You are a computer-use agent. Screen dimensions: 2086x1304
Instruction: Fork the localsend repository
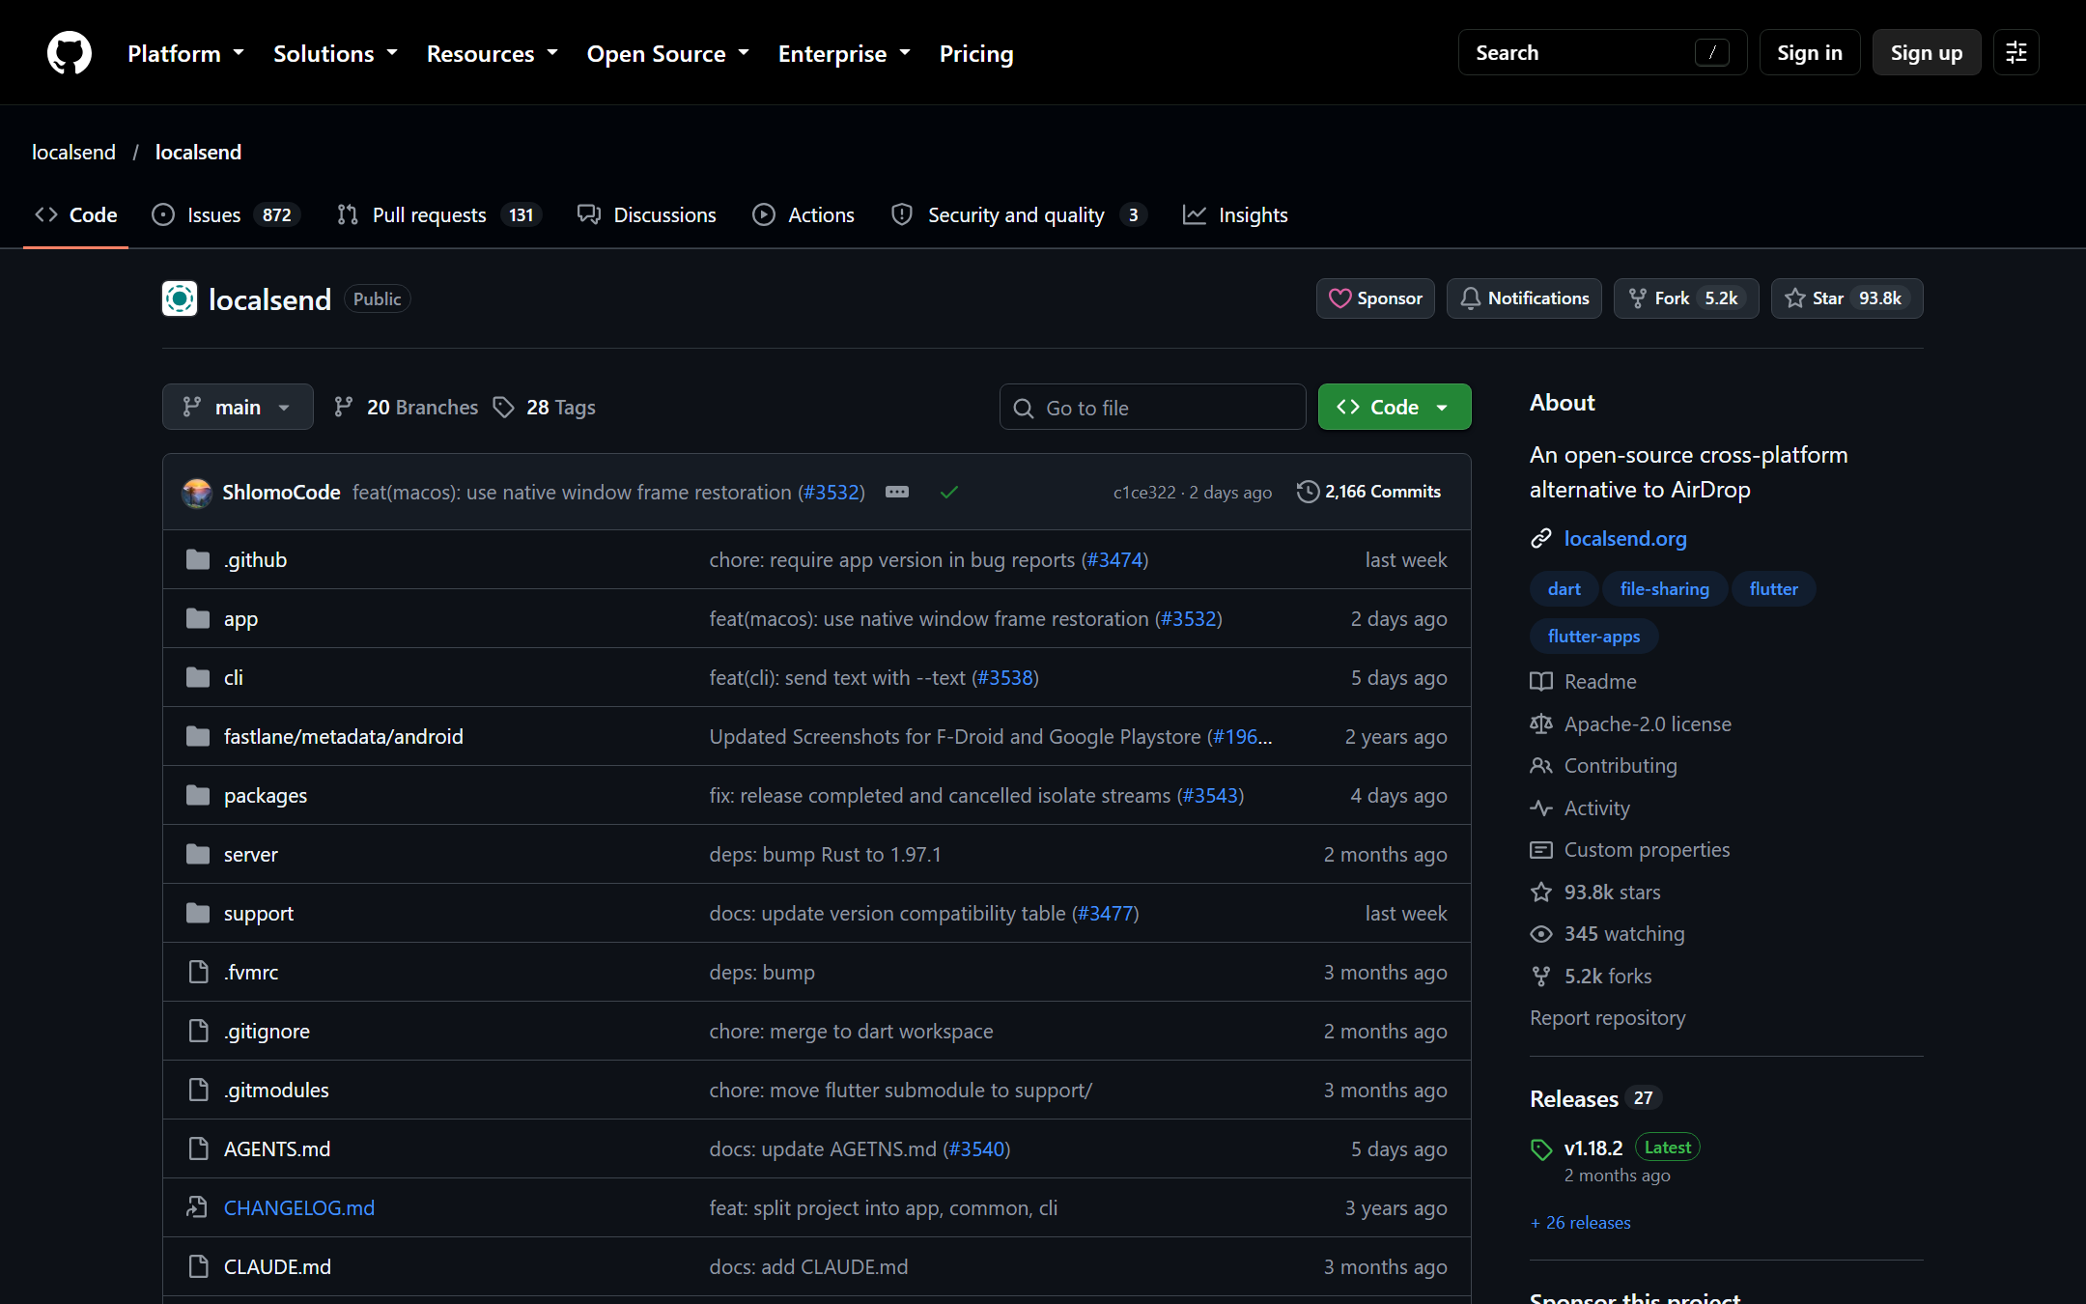point(1686,298)
